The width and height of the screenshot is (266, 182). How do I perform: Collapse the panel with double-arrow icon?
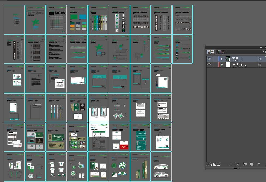pyautogui.click(x=261, y=47)
